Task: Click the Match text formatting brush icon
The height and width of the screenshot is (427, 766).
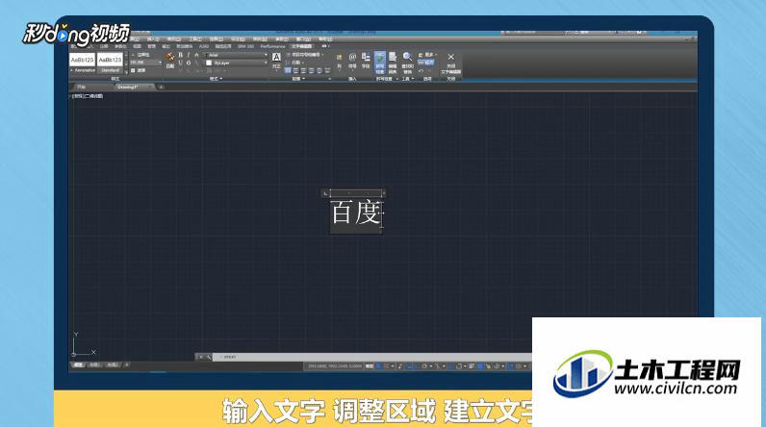Action: (x=170, y=57)
